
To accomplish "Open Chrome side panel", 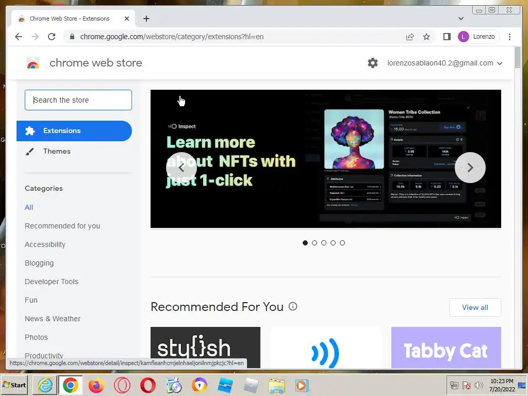I will 447,37.
